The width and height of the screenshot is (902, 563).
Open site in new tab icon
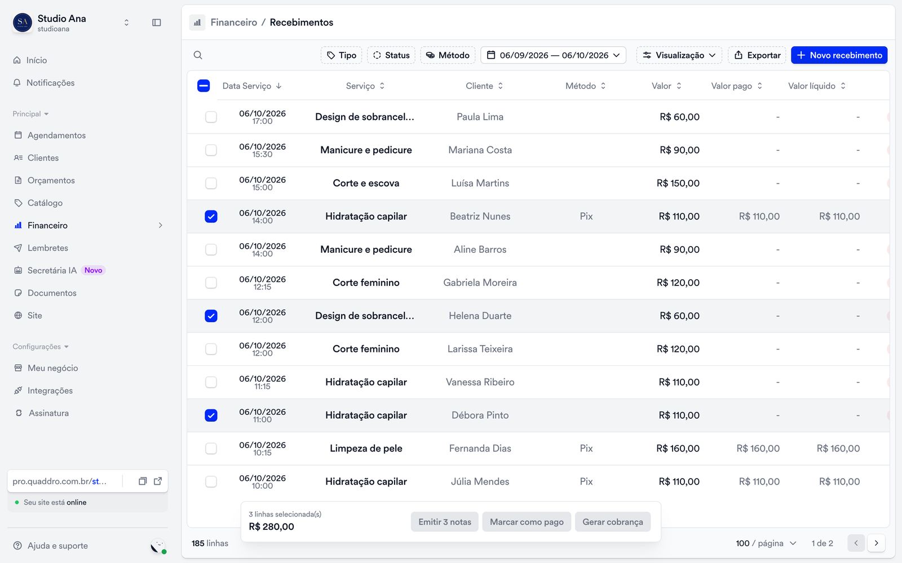(x=158, y=481)
